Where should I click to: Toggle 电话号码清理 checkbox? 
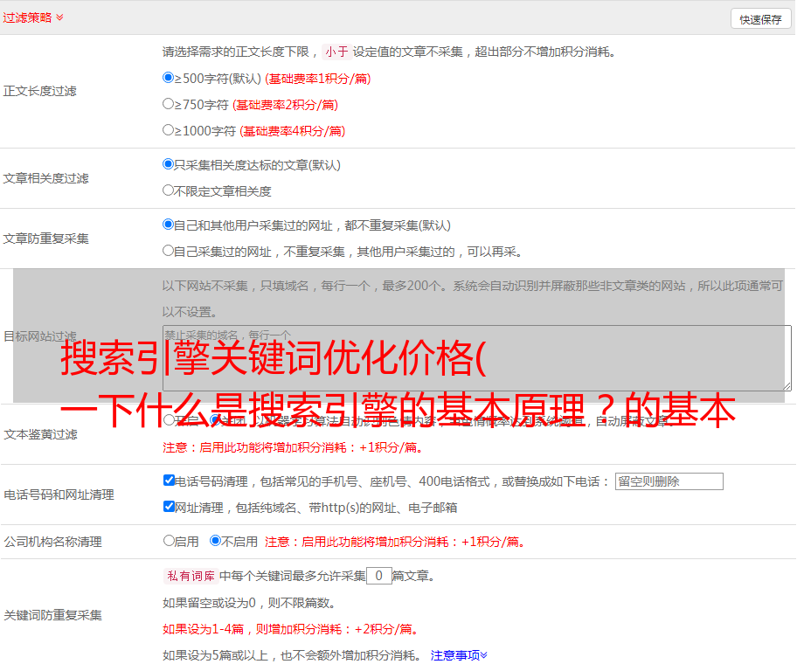coord(170,481)
